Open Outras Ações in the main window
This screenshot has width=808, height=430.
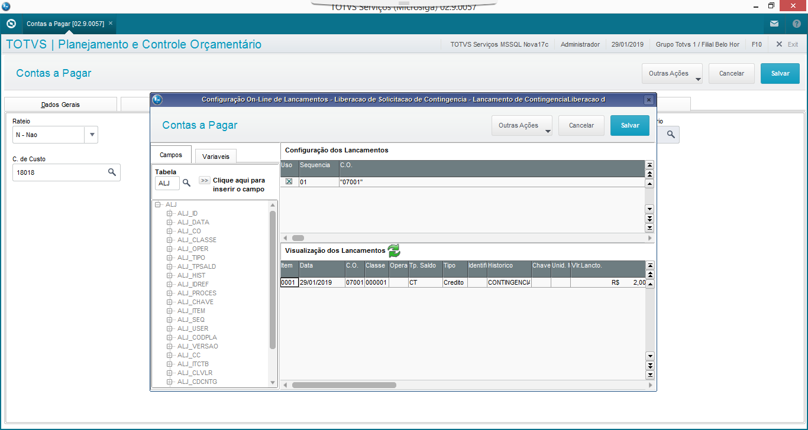pyautogui.click(x=672, y=74)
